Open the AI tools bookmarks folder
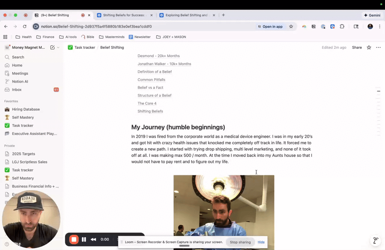Image resolution: width=385 pixels, height=250 pixels. point(68,37)
